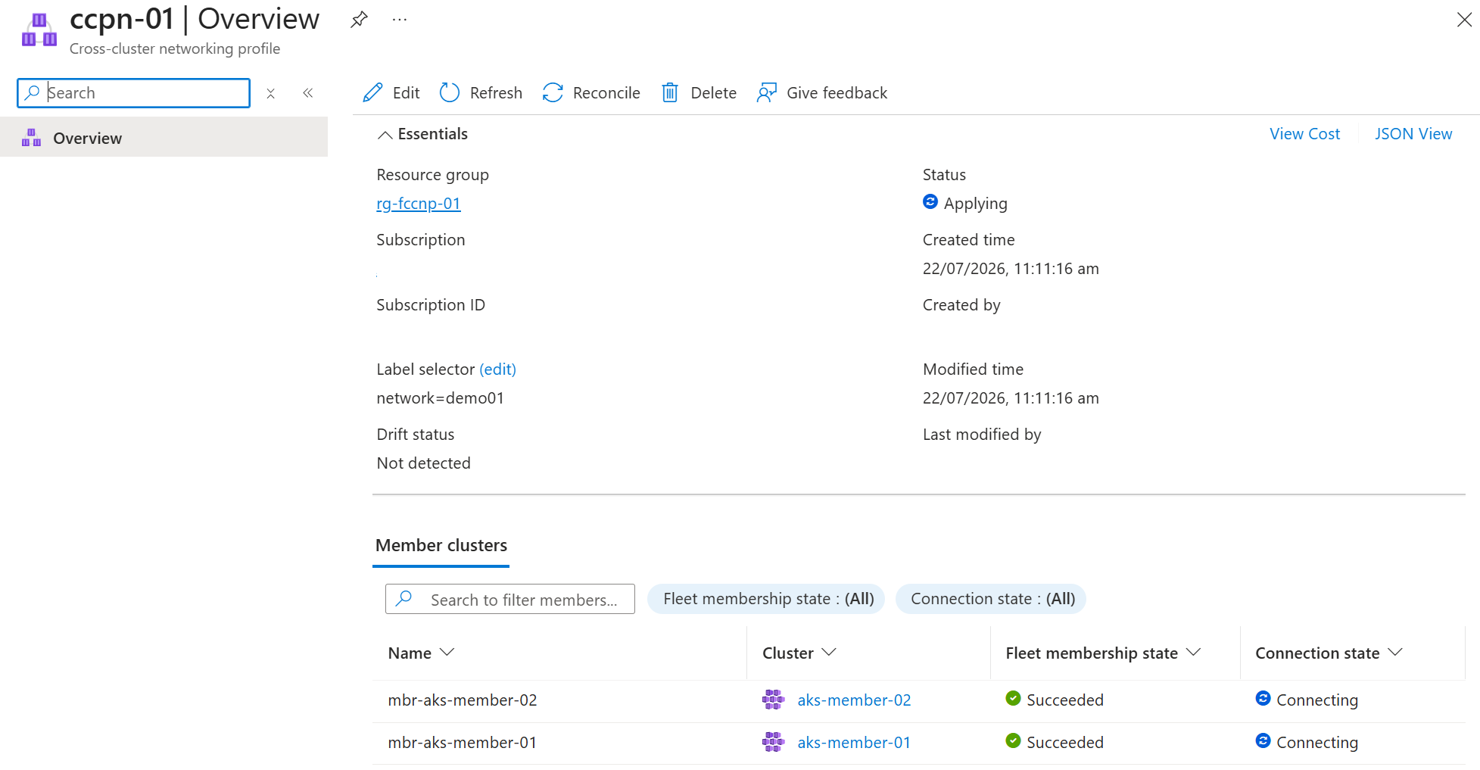Click the aks-member-02 cluster icon
Screen dimensions: 1480x770
coord(773,700)
